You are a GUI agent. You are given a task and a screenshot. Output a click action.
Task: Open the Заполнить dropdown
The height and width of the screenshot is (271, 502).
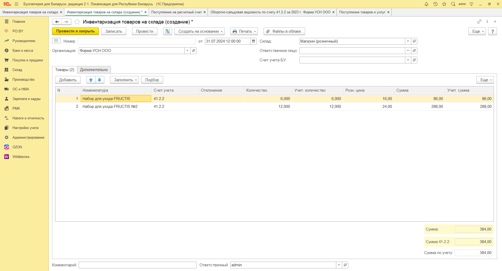[124, 80]
